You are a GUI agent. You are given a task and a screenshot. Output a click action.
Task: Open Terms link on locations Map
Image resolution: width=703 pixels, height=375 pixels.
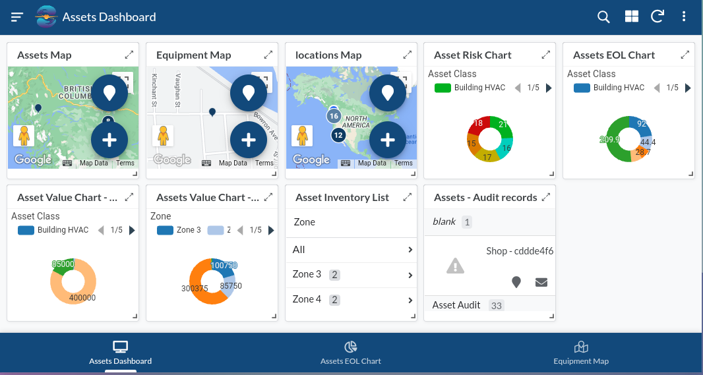pyautogui.click(x=404, y=163)
